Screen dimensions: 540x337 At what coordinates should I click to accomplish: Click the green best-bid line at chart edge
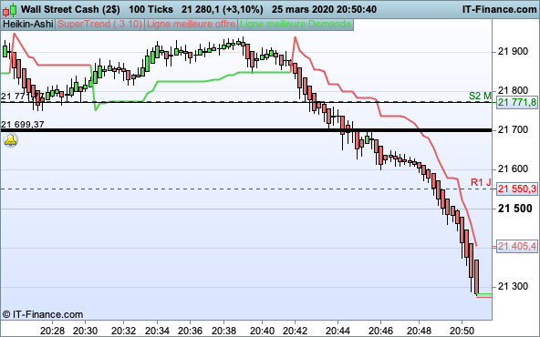point(484,294)
